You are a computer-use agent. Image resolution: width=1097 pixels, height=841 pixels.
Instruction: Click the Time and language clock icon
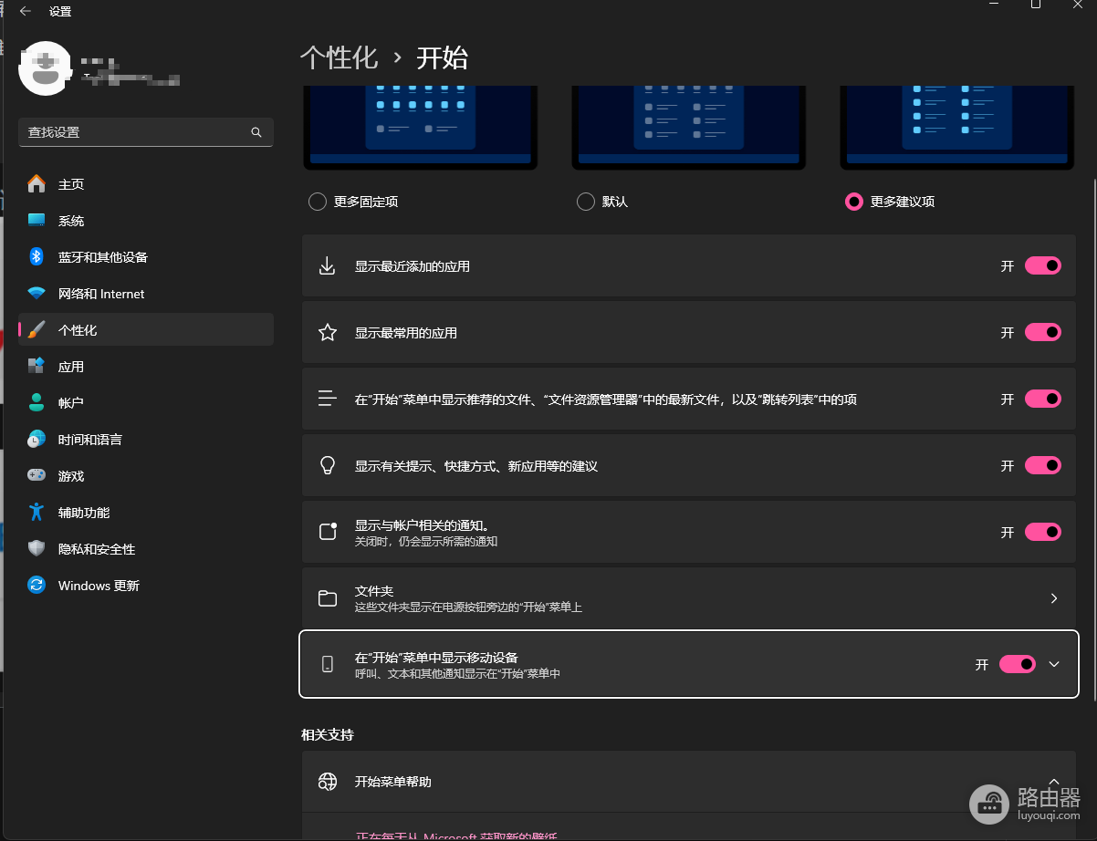(x=37, y=440)
